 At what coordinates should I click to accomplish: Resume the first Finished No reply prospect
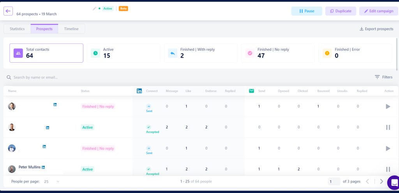(388, 106)
